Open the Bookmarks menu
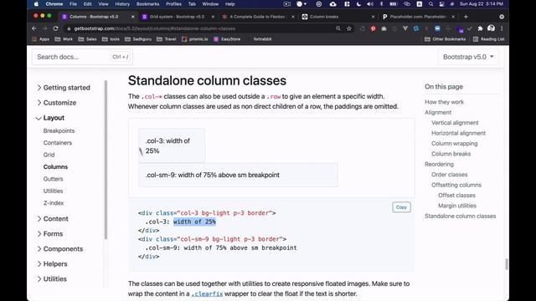 pyautogui.click(x=147, y=4)
